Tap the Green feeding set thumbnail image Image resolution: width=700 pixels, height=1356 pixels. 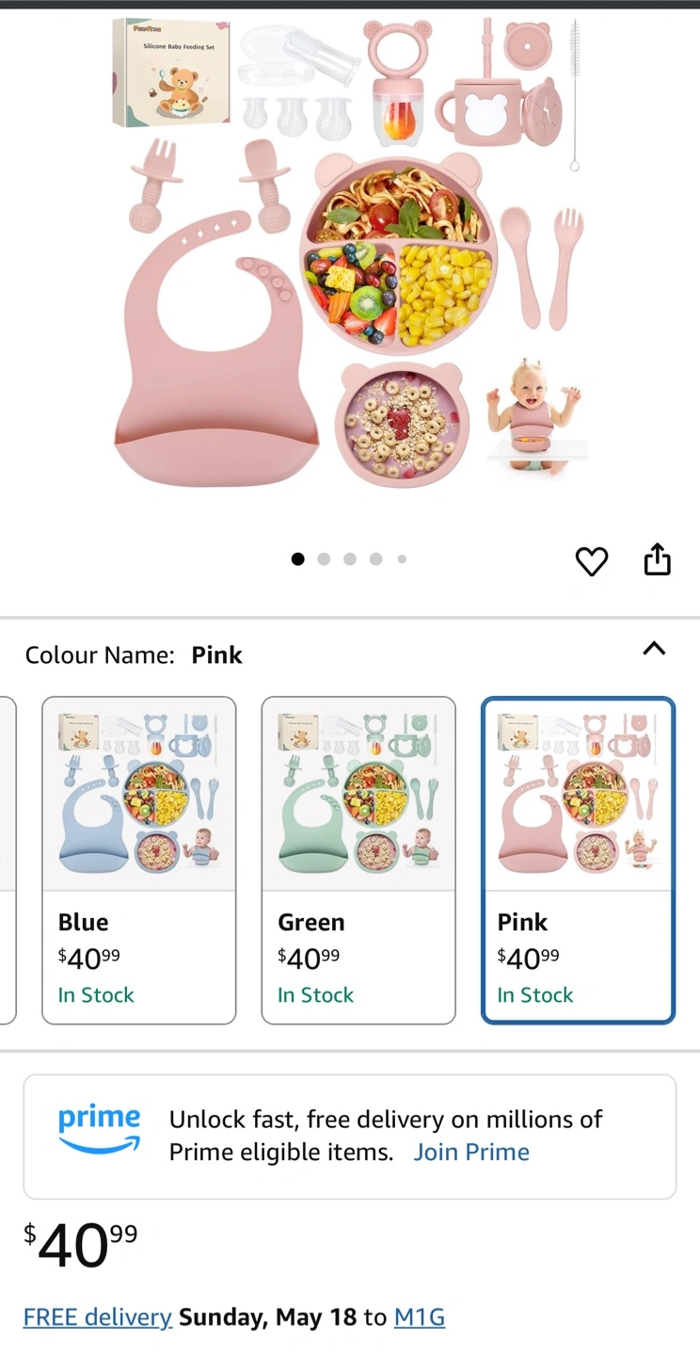[358, 794]
